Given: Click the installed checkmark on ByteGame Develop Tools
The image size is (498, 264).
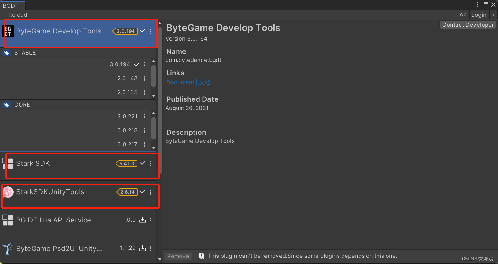Looking at the screenshot, I should tap(143, 31).
